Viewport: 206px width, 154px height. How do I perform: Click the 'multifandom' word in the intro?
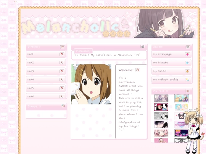(127, 82)
